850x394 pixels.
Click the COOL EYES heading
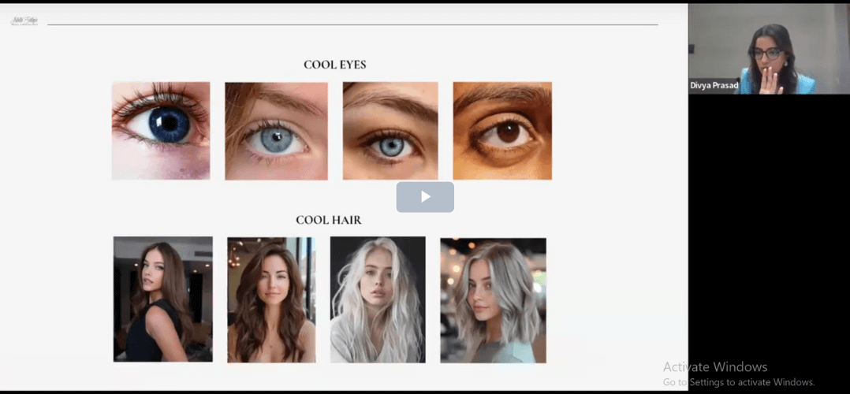click(x=334, y=65)
